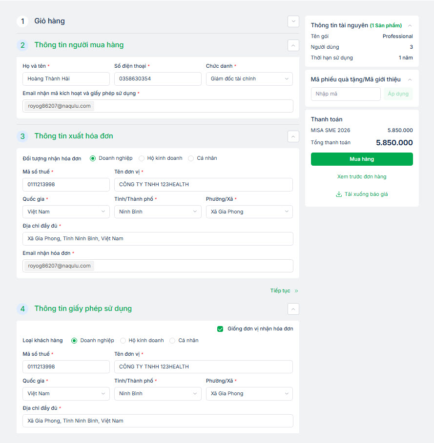Click the download quote icon
The height and width of the screenshot is (443, 434).
[339, 194]
